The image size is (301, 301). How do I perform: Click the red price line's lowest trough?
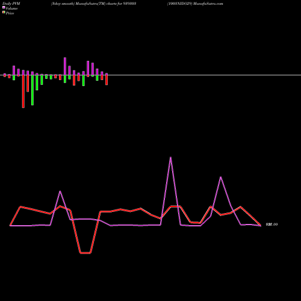point(85,253)
